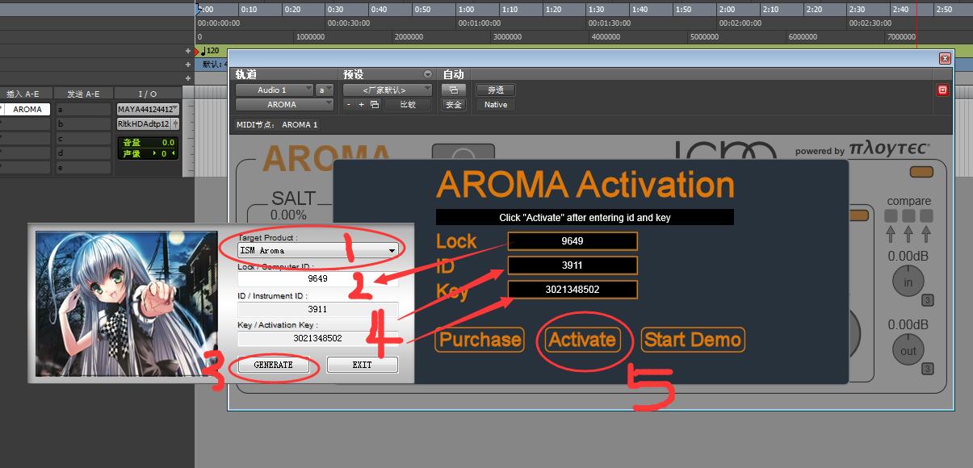Screen dimensions: 973x468
Task: Toggle the automation Safe (安全) button
Action: [454, 105]
